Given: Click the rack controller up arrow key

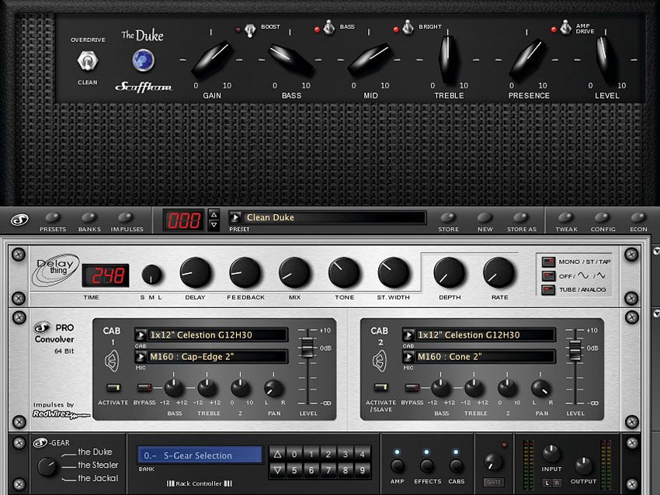Looking at the screenshot, I should (277, 454).
